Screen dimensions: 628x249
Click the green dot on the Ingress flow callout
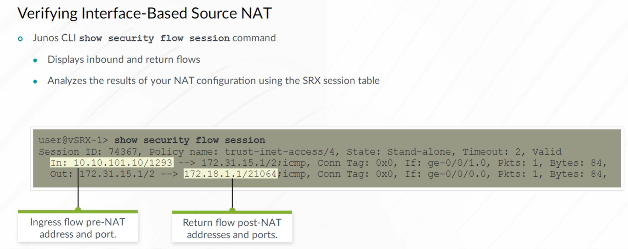[x=78, y=210]
